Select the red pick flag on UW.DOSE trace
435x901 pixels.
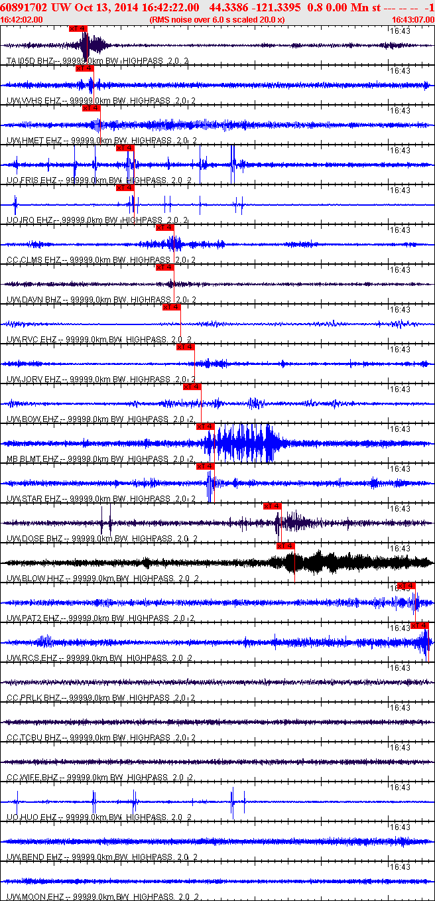273,506
